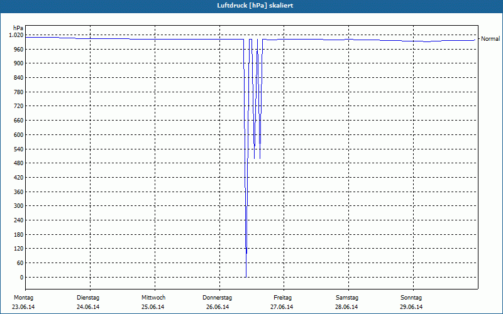Click the '720' y-axis value

point(19,106)
